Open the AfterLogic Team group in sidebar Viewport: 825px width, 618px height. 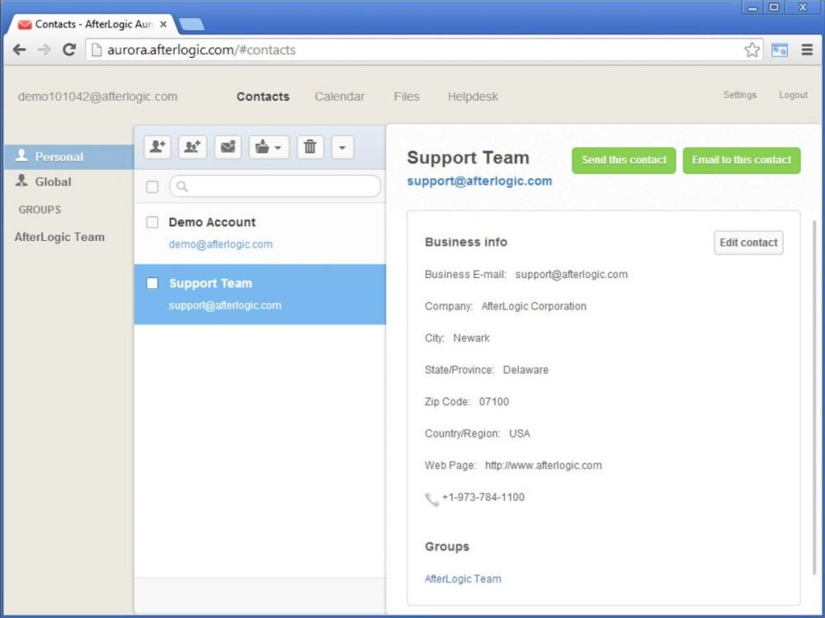point(59,237)
